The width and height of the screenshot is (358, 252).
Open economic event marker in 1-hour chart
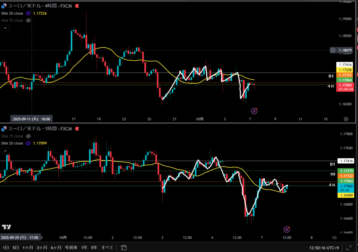coord(287,229)
